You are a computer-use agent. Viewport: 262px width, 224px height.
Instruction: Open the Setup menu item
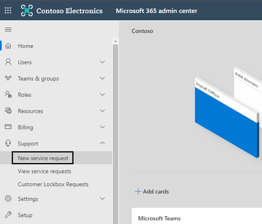[x=56, y=215]
